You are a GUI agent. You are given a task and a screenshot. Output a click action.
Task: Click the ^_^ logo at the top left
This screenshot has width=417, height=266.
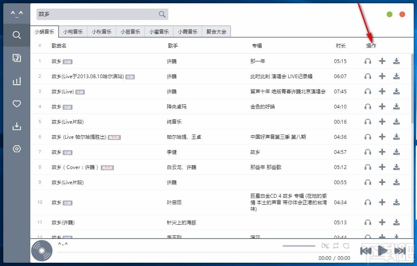tap(17, 14)
